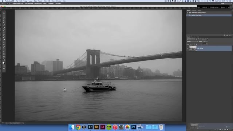Switch to the Paths tab
Viewport: 233px width, 131px height.
point(198,37)
